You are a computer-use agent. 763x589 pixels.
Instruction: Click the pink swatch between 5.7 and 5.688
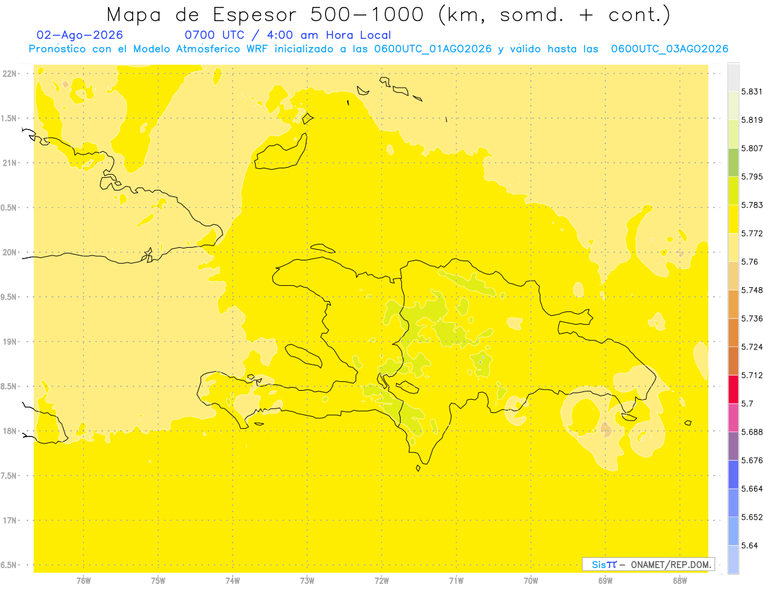tap(733, 417)
